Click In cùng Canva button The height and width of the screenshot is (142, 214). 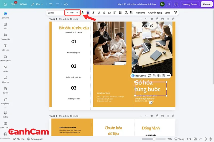[x=190, y=4]
